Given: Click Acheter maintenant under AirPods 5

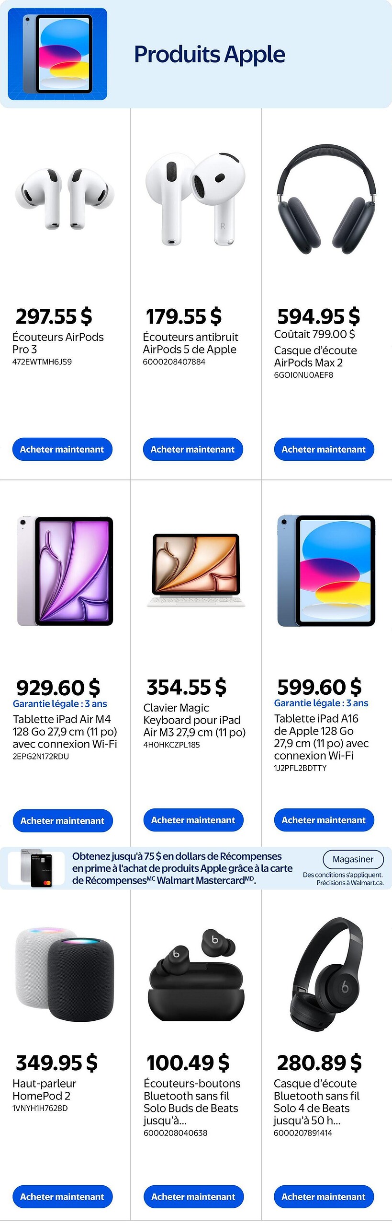Looking at the screenshot, I should pyautogui.click(x=193, y=449).
